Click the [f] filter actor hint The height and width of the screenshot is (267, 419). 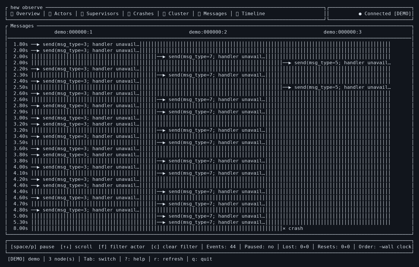[122, 247]
